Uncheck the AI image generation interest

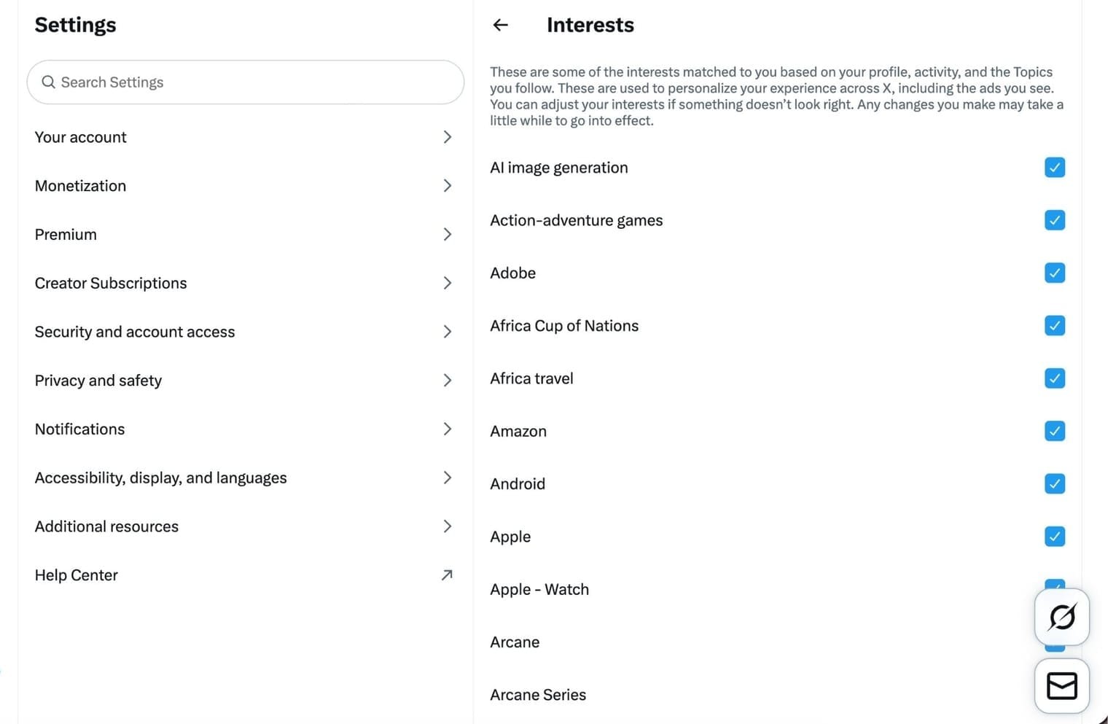pos(1054,167)
